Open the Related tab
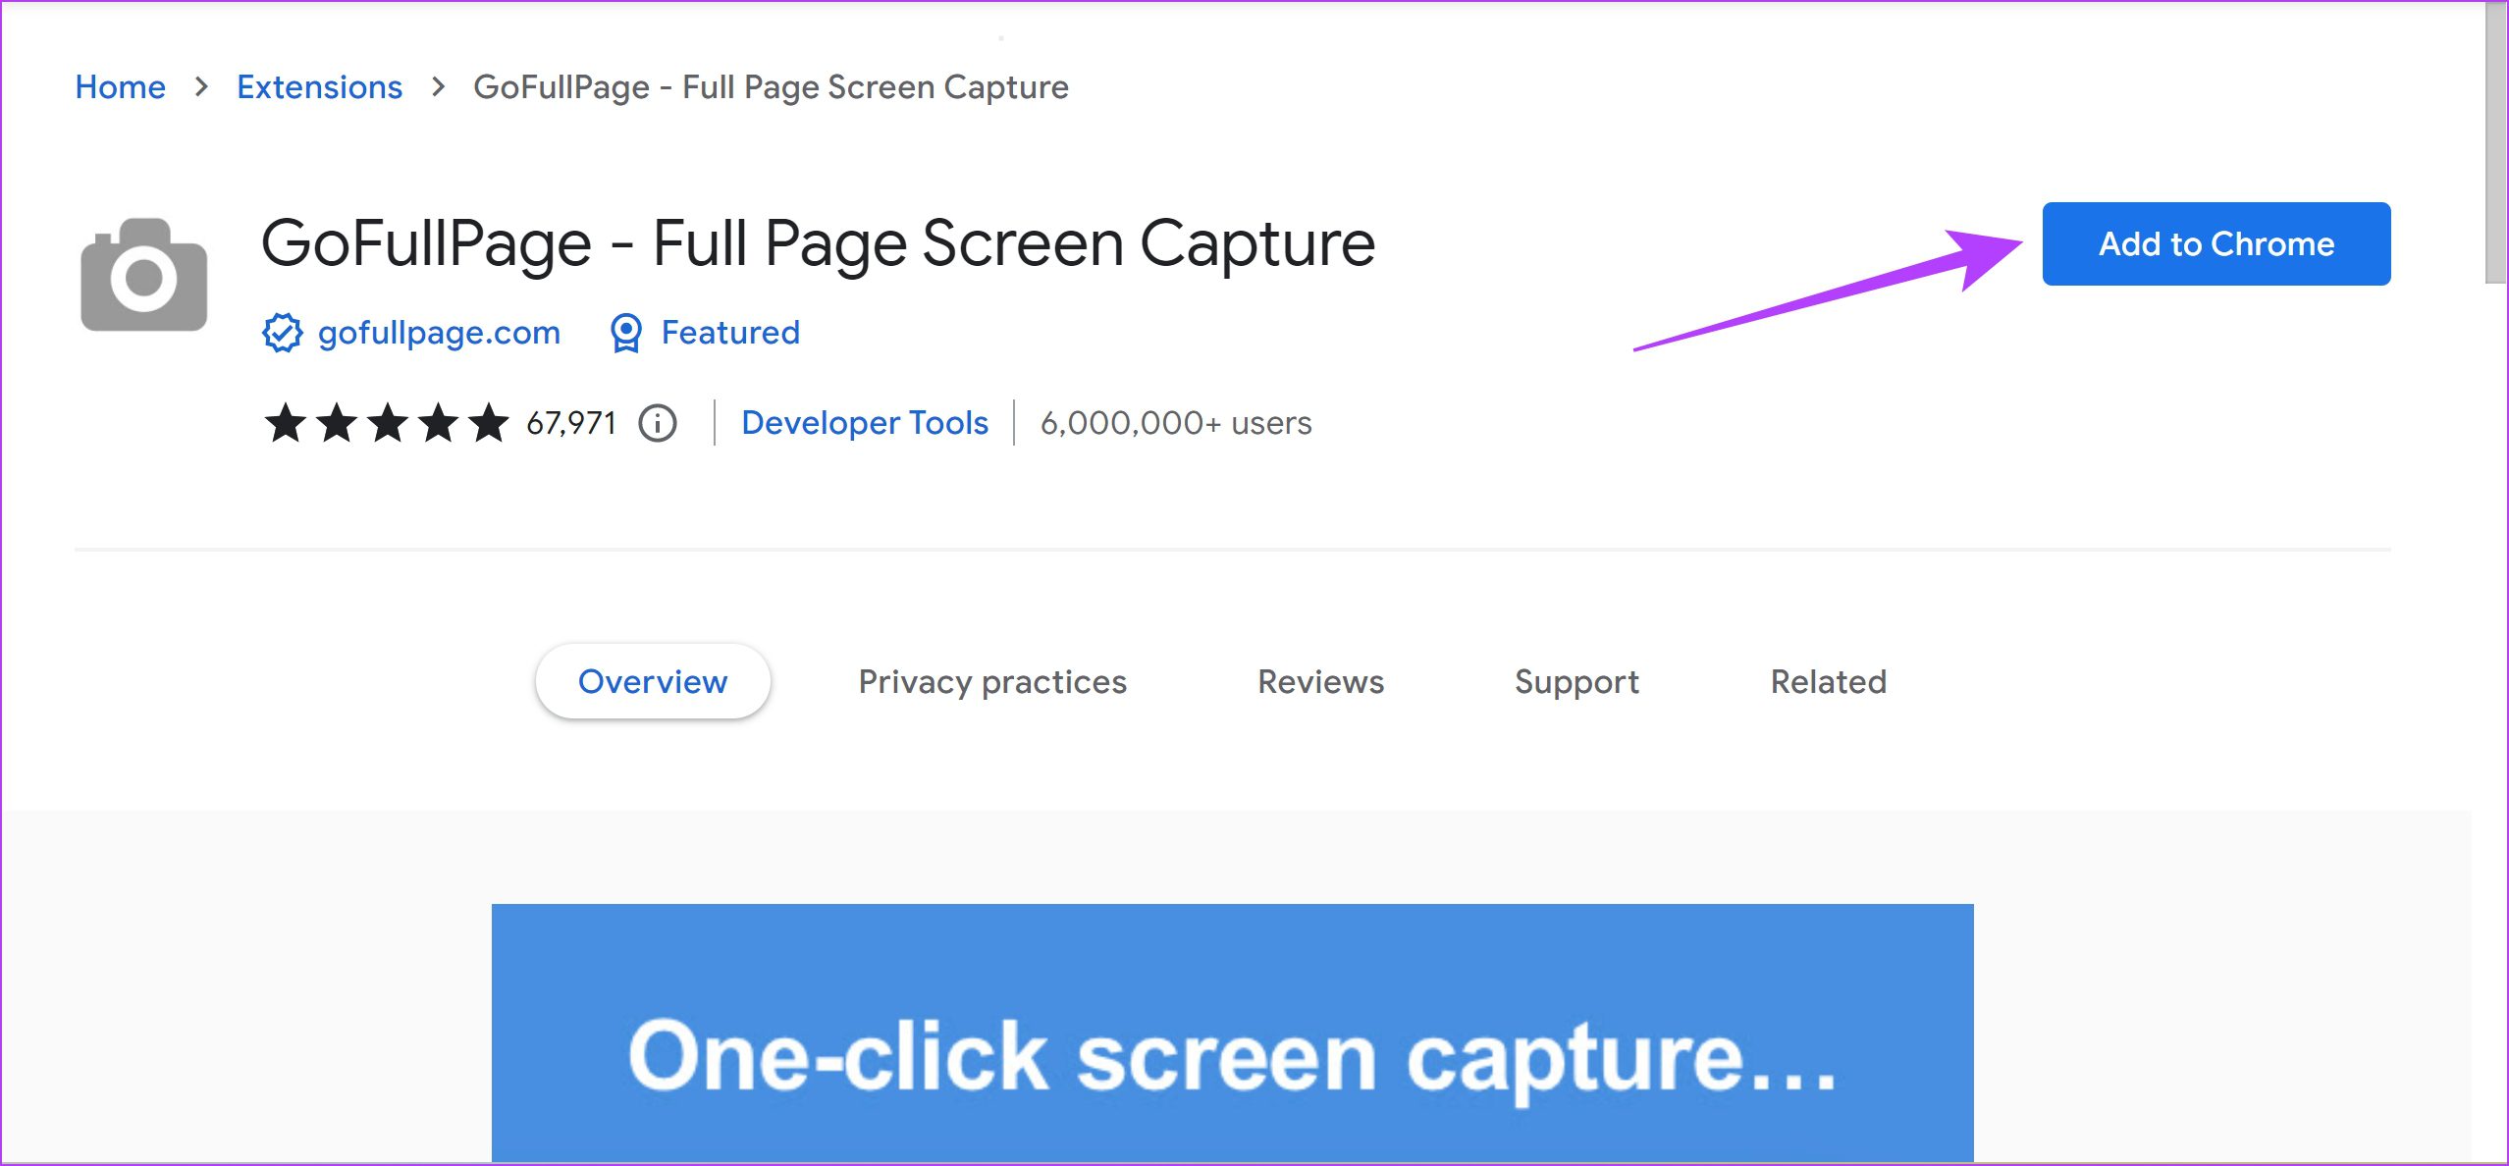The image size is (2509, 1166). pyautogui.click(x=1829, y=681)
